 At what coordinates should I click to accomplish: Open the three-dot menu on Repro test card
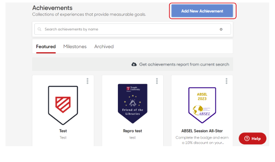coord(157,81)
